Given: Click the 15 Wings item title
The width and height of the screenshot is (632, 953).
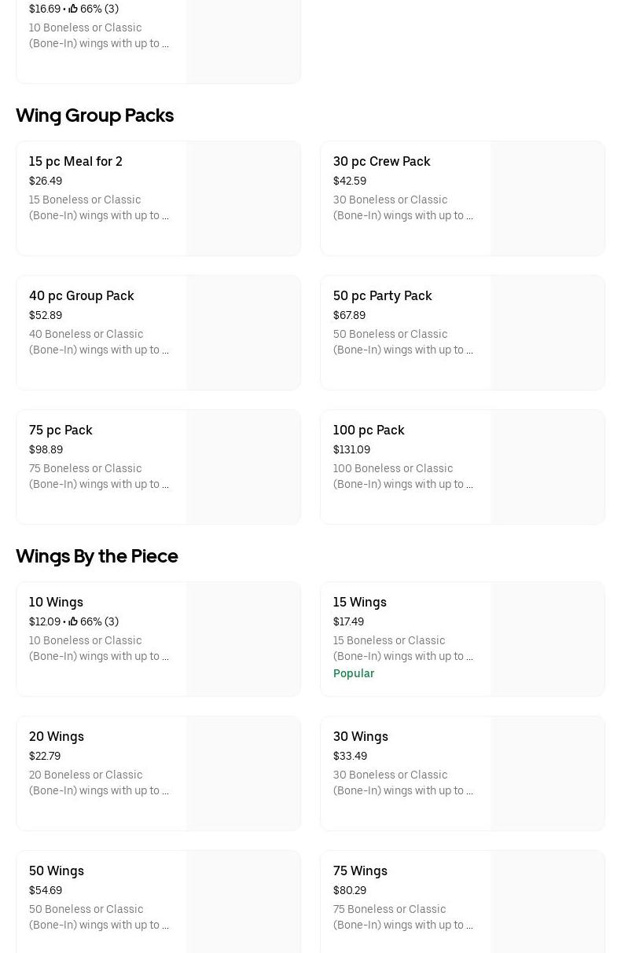Looking at the screenshot, I should click(359, 602).
